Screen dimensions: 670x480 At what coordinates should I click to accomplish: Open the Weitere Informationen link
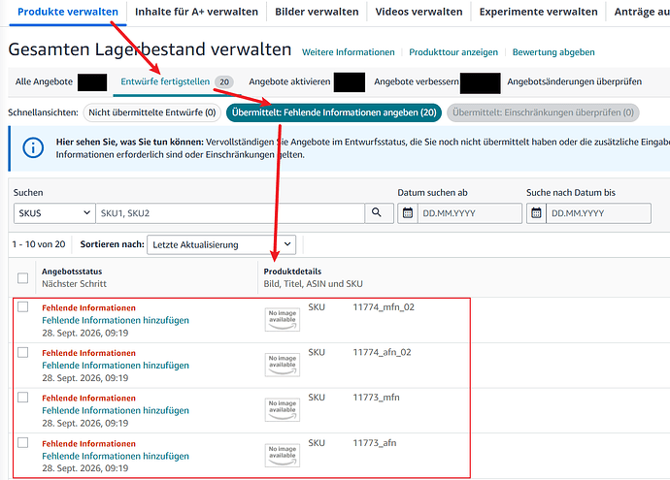[x=349, y=52]
